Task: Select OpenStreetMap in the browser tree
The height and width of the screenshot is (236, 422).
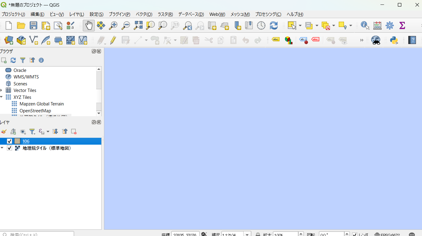Action: click(35, 111)
